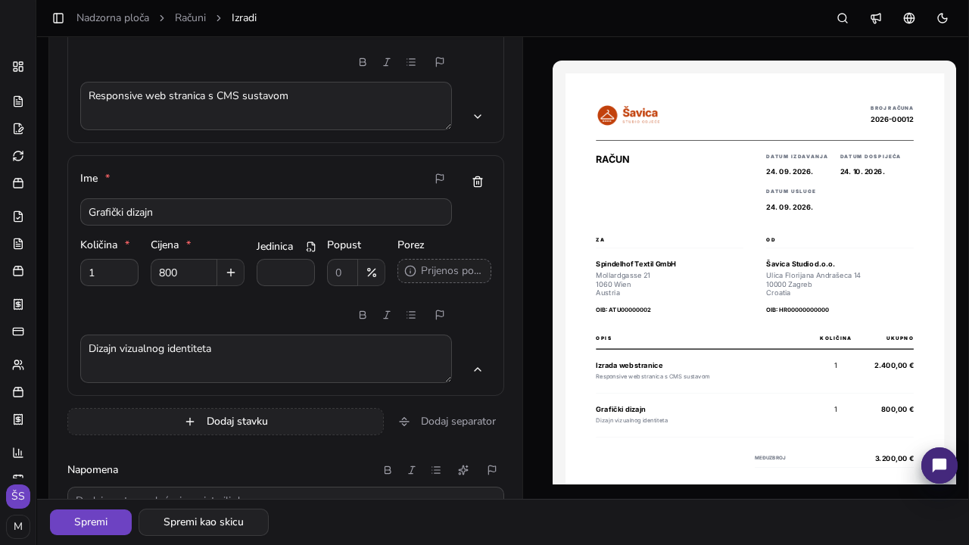The width and height of the screenshot is (969, 545).
Task: Toggle the percent discount type button
Action: pos(372,272)
